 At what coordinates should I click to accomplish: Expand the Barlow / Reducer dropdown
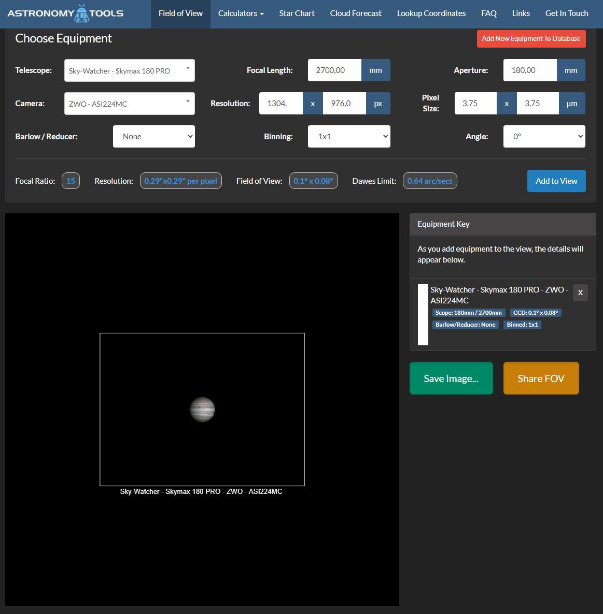(153, 136)
